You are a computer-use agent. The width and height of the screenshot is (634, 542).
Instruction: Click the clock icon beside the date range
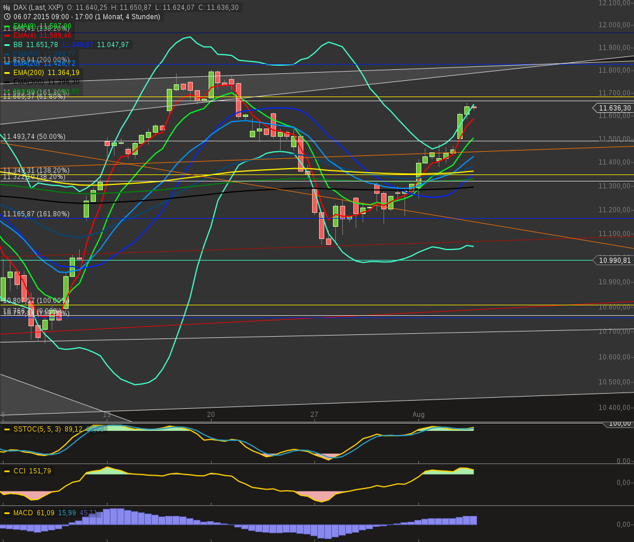pyautogui.click(x=7, y=17)
